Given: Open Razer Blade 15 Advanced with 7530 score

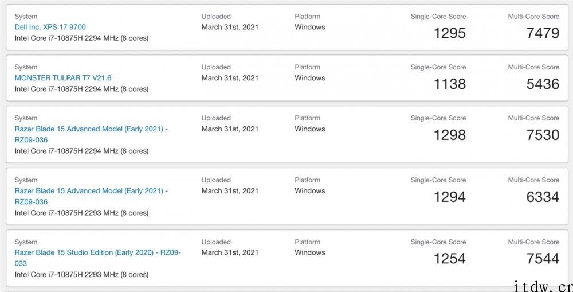Looking at the screenshot, I should click(x=91, y=134).
